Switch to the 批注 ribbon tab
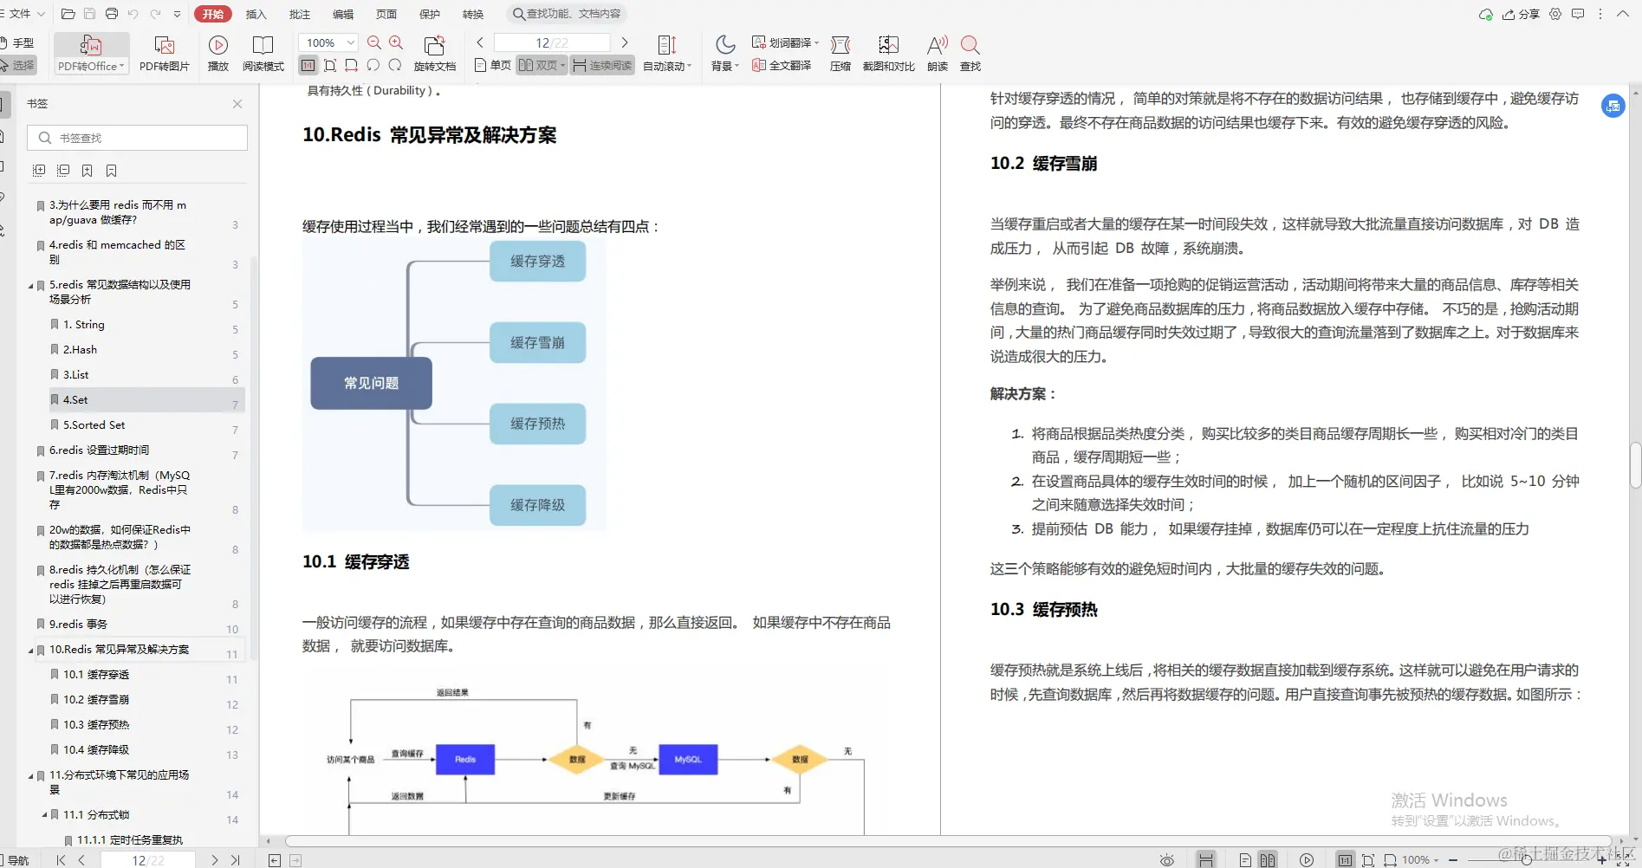The width and height of the screenshot is (1642, 868). [299, 13]
